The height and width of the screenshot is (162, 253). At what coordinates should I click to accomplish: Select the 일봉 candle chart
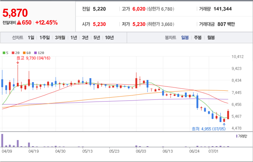click(x=185, y=37)
